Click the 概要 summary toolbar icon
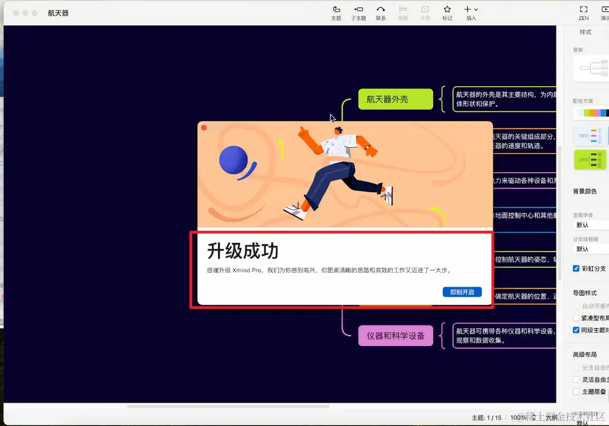This screenshot has width=609, height=426. [x=403, y=13]
